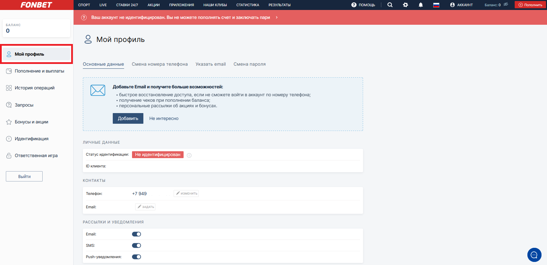Toggle SMS notifications switch

point(136,245)
